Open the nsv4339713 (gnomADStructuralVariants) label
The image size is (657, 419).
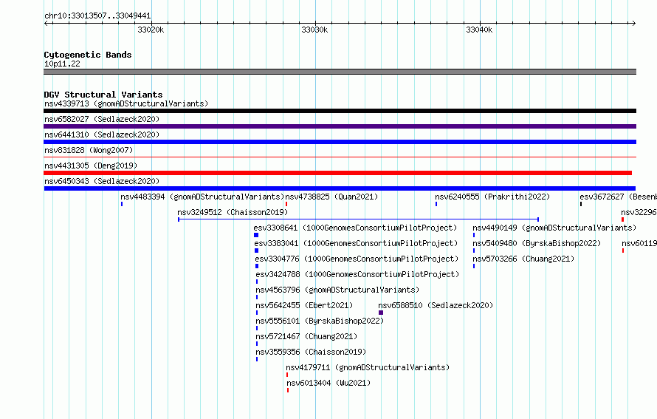tap(126, 103)
